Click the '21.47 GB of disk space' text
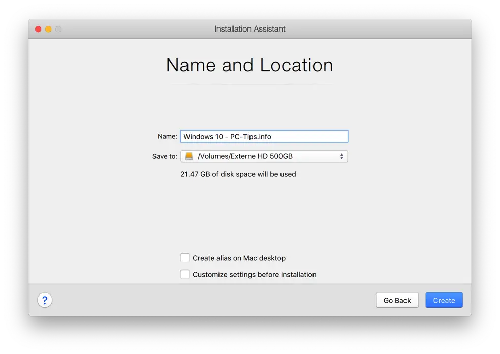 (x=238, y=174)
